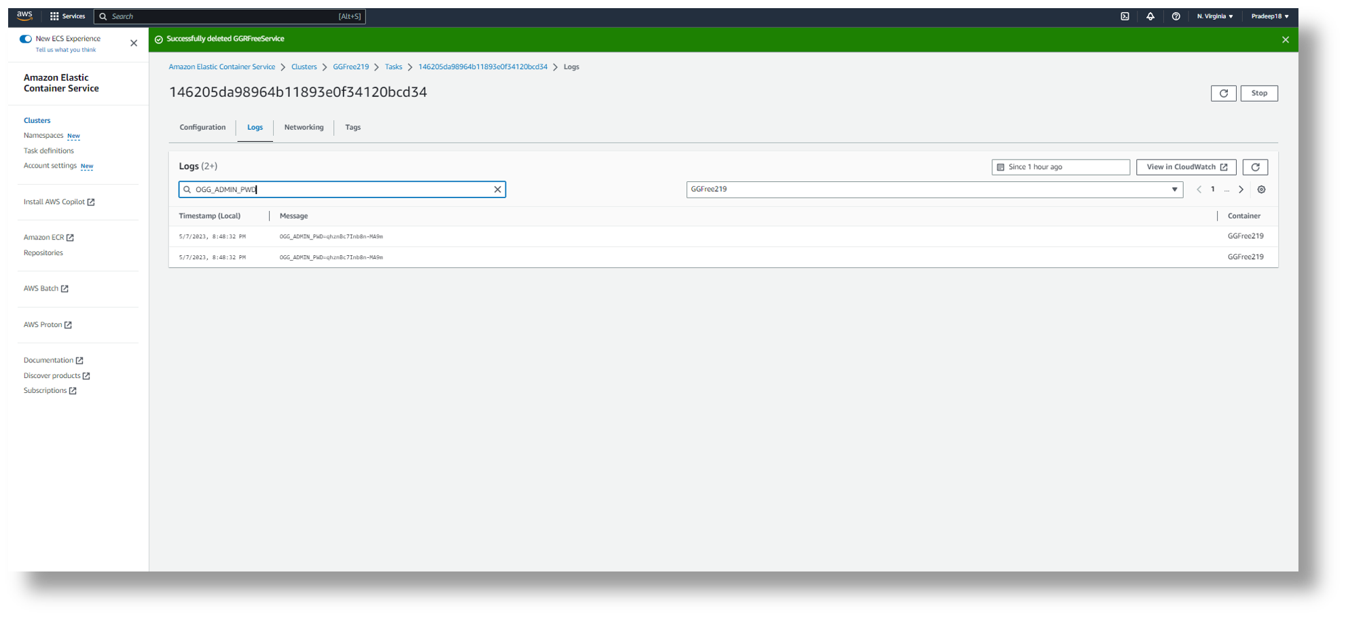
Task: Click the Stop task button
Action: [x=1259, y=94]
